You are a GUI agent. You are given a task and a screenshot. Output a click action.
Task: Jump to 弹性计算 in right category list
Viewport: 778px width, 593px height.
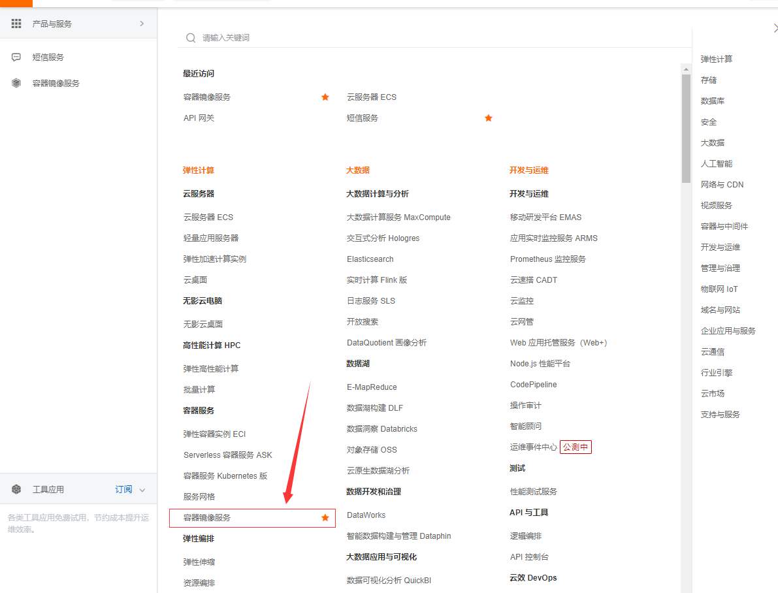pos(716,59)
